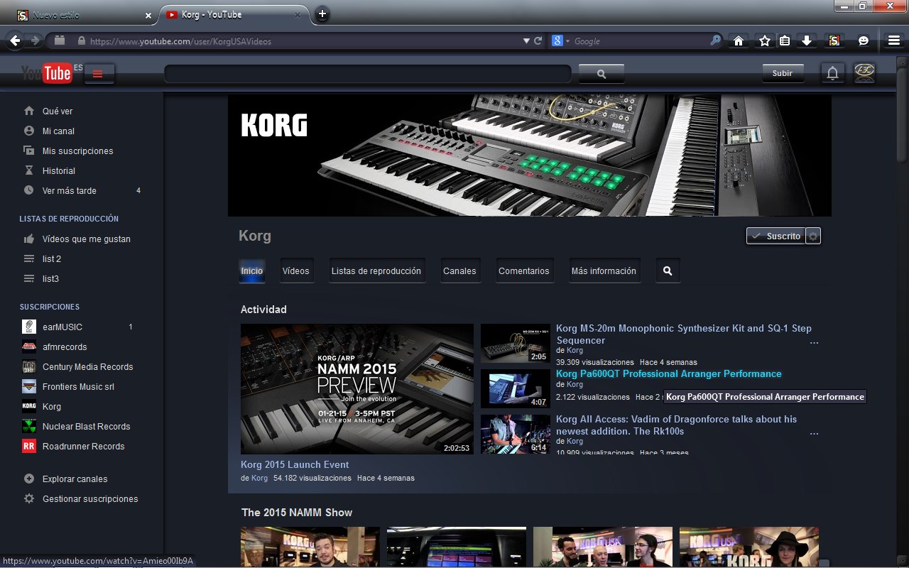Open the Listas de reproducción tab

click(x=376, y=271)
